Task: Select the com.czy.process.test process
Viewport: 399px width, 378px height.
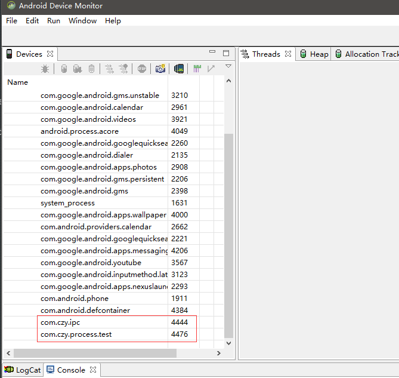Action: [x=76, y=334]
